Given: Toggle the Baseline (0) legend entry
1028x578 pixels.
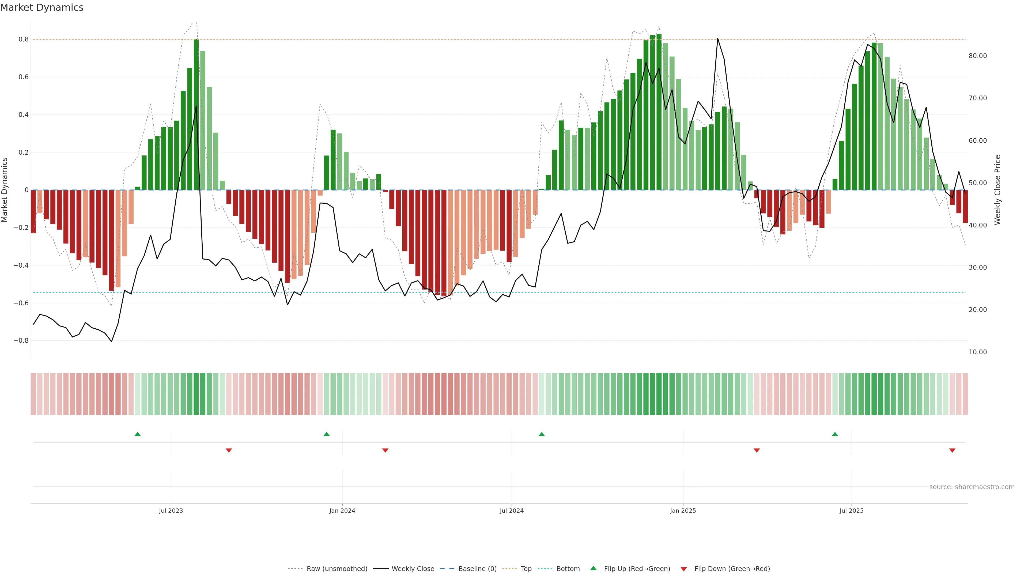Looking at the screenshot, I should (x=477, y=569).
